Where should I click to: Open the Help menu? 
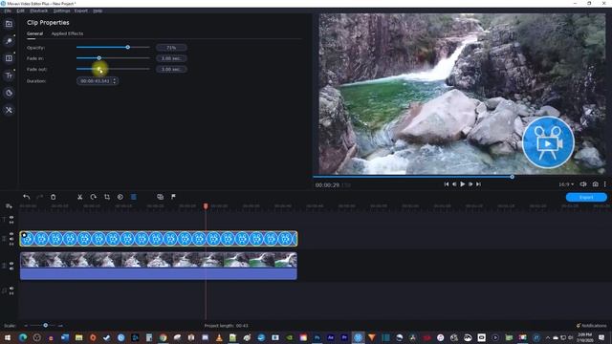click(x=98, y=11)
